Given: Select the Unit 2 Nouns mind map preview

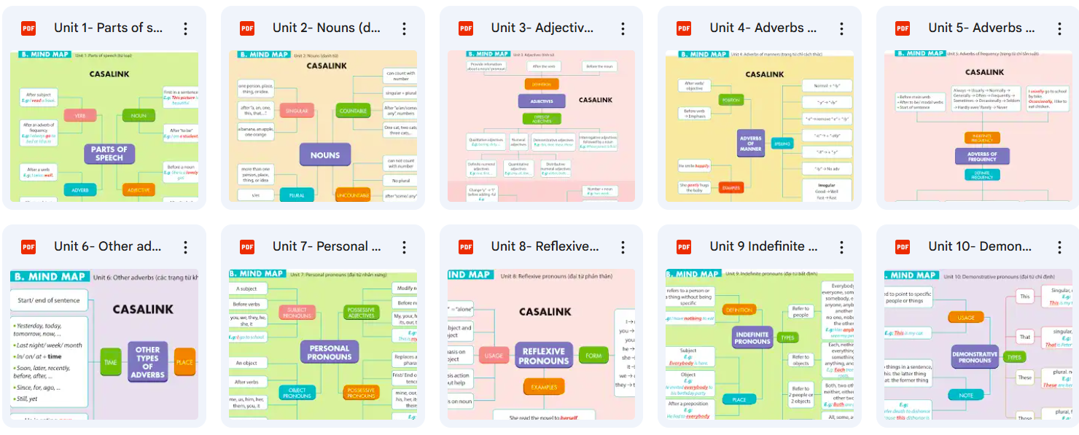Looking at the screenshot, I should [x=323, y=126].
